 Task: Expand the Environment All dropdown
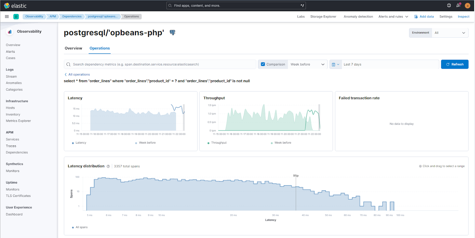pyautogui.click(x=450, y=33)
